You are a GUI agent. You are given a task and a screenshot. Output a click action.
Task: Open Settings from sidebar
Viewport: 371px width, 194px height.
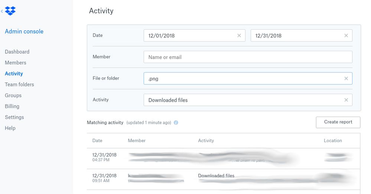click(x=14, y=117)
